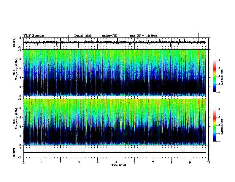
Task: Click the ch.2 "Frequency (kHz)" axis label
Action: [16, 118]
